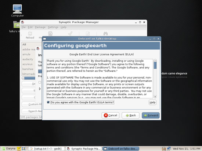The width and height of the screenshot is (202, 151).
Task: Switch to setup.txt gedit taskbar item
Action: (x=47, y=149)
